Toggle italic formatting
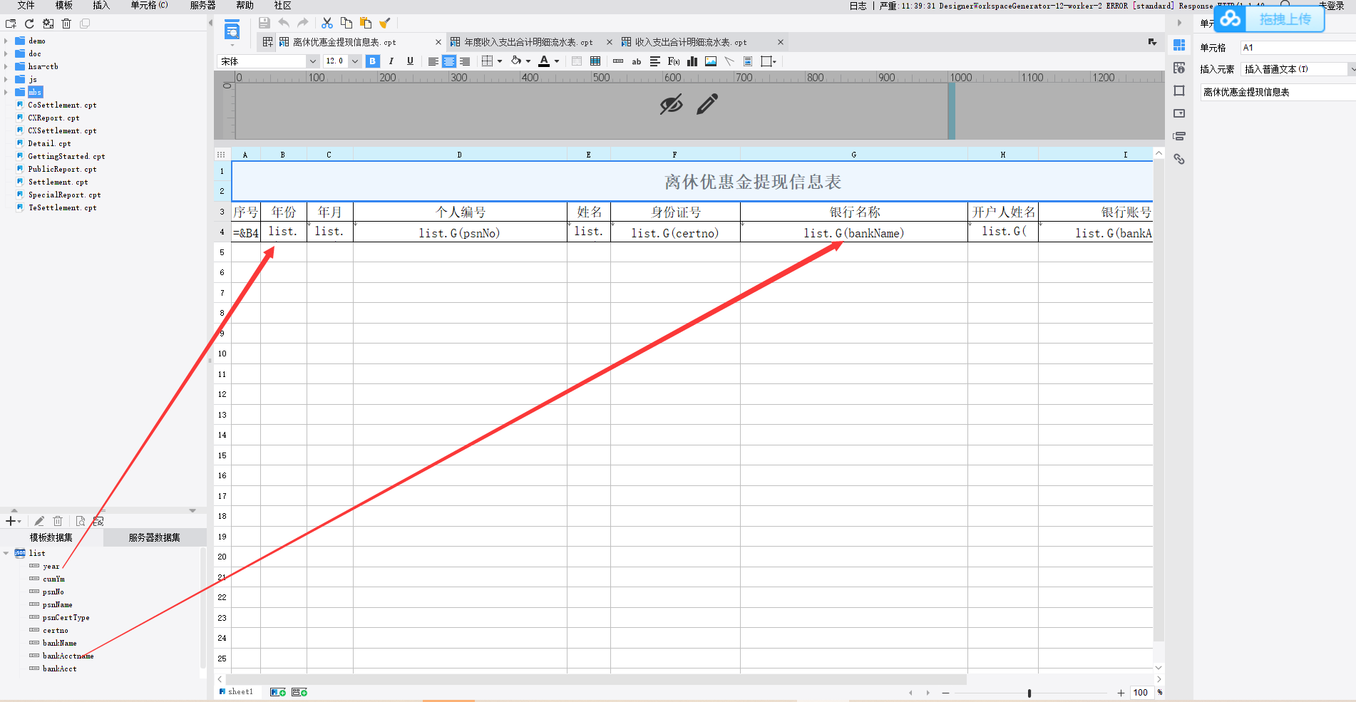The image size is (1356, 702). pyautogui.click(x=391, y=61)
